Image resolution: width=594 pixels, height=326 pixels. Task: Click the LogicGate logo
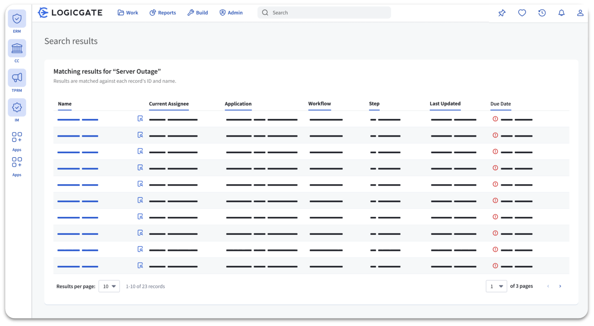pos(70,13)
